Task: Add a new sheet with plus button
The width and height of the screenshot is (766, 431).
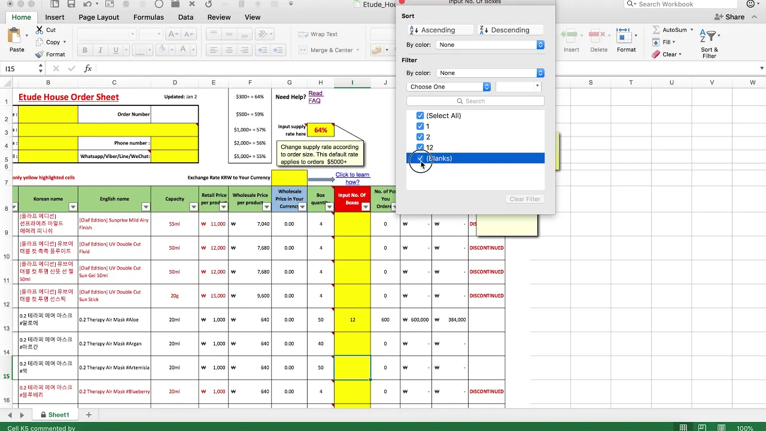Action: coord(89,415)
